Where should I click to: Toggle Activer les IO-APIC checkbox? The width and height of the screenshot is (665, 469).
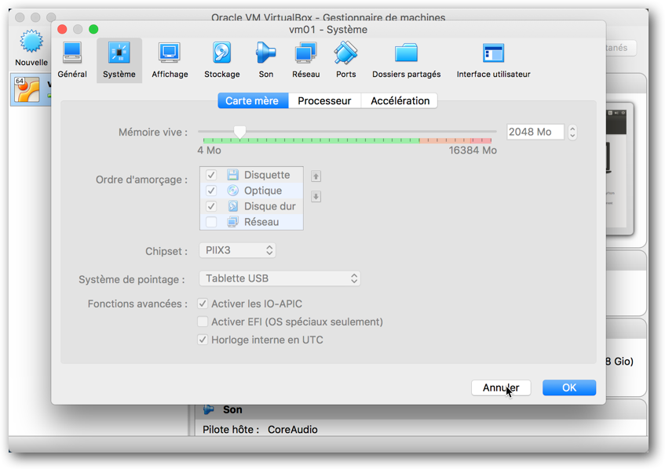pos(203,304)
